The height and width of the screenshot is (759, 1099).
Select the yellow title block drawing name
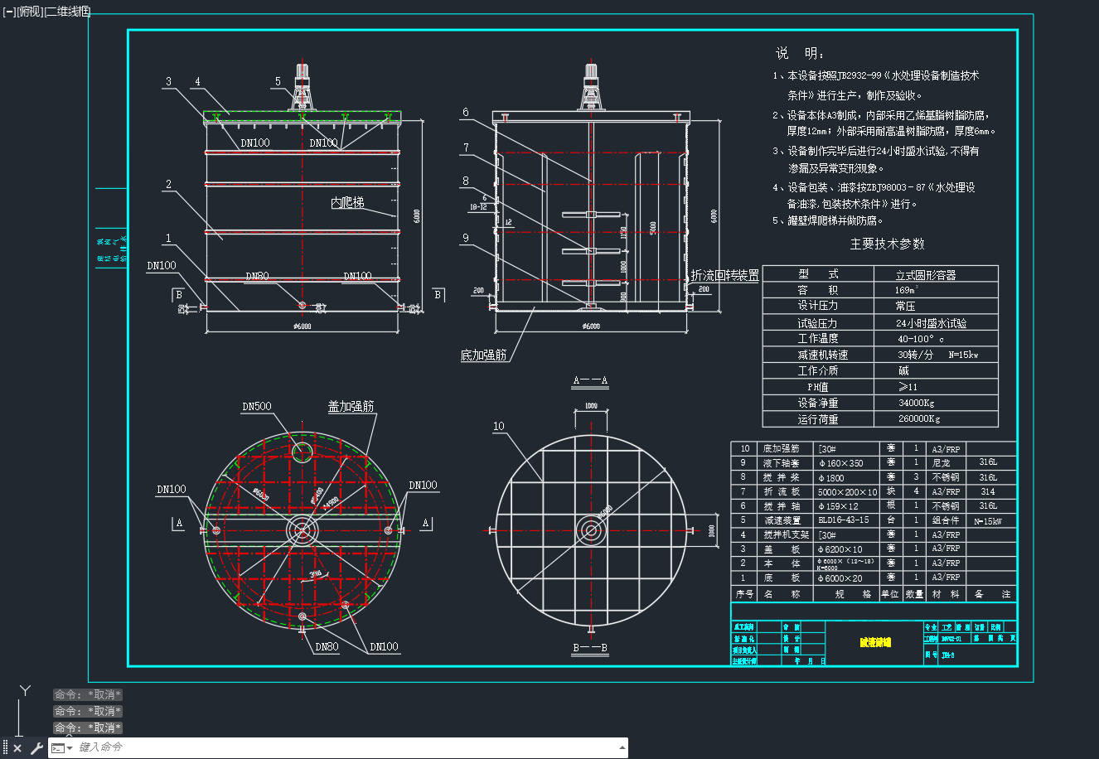875,642
